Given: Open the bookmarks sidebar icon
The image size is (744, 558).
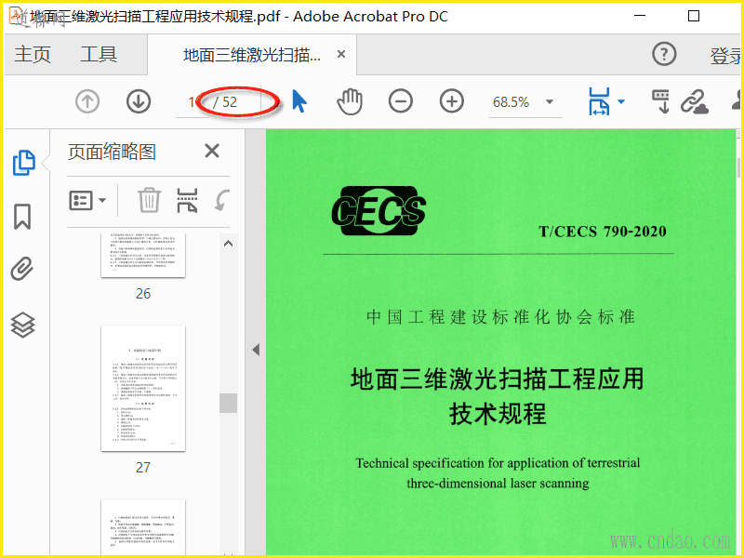Looking at the screenshot, I should [x=22, y=217].
